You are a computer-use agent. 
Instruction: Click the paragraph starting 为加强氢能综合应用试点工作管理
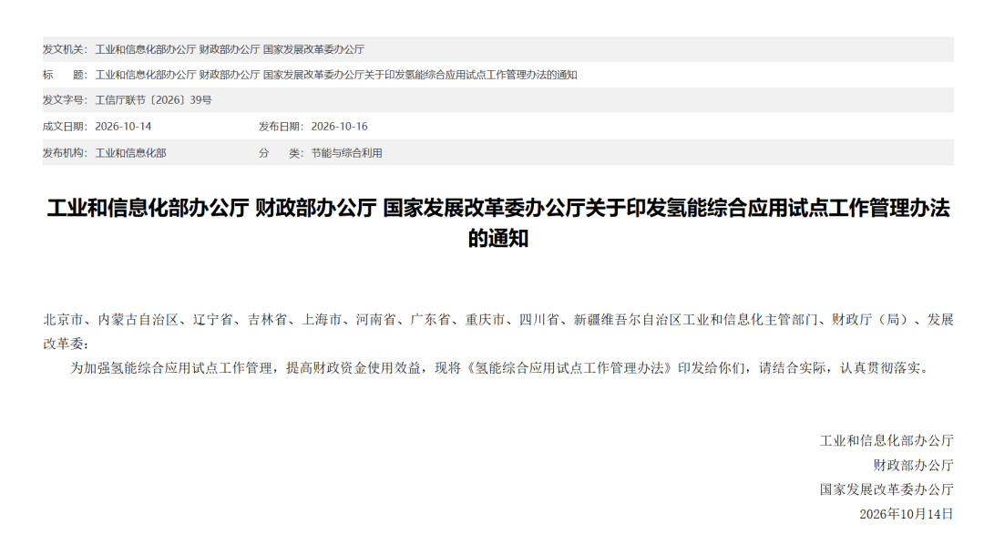(x=499, y=368)
